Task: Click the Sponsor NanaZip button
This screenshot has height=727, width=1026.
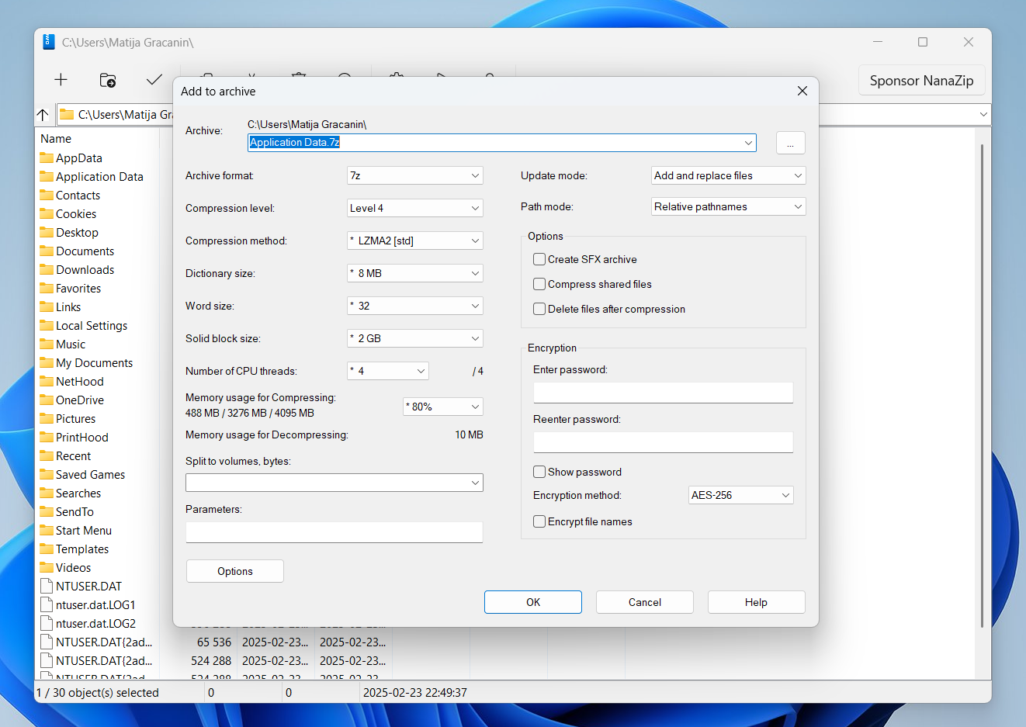Action: tap(921, 81)
